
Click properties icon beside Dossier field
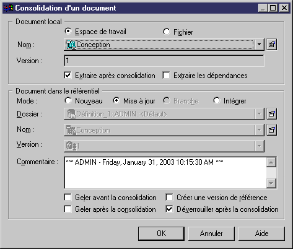(x=271, y=114)
